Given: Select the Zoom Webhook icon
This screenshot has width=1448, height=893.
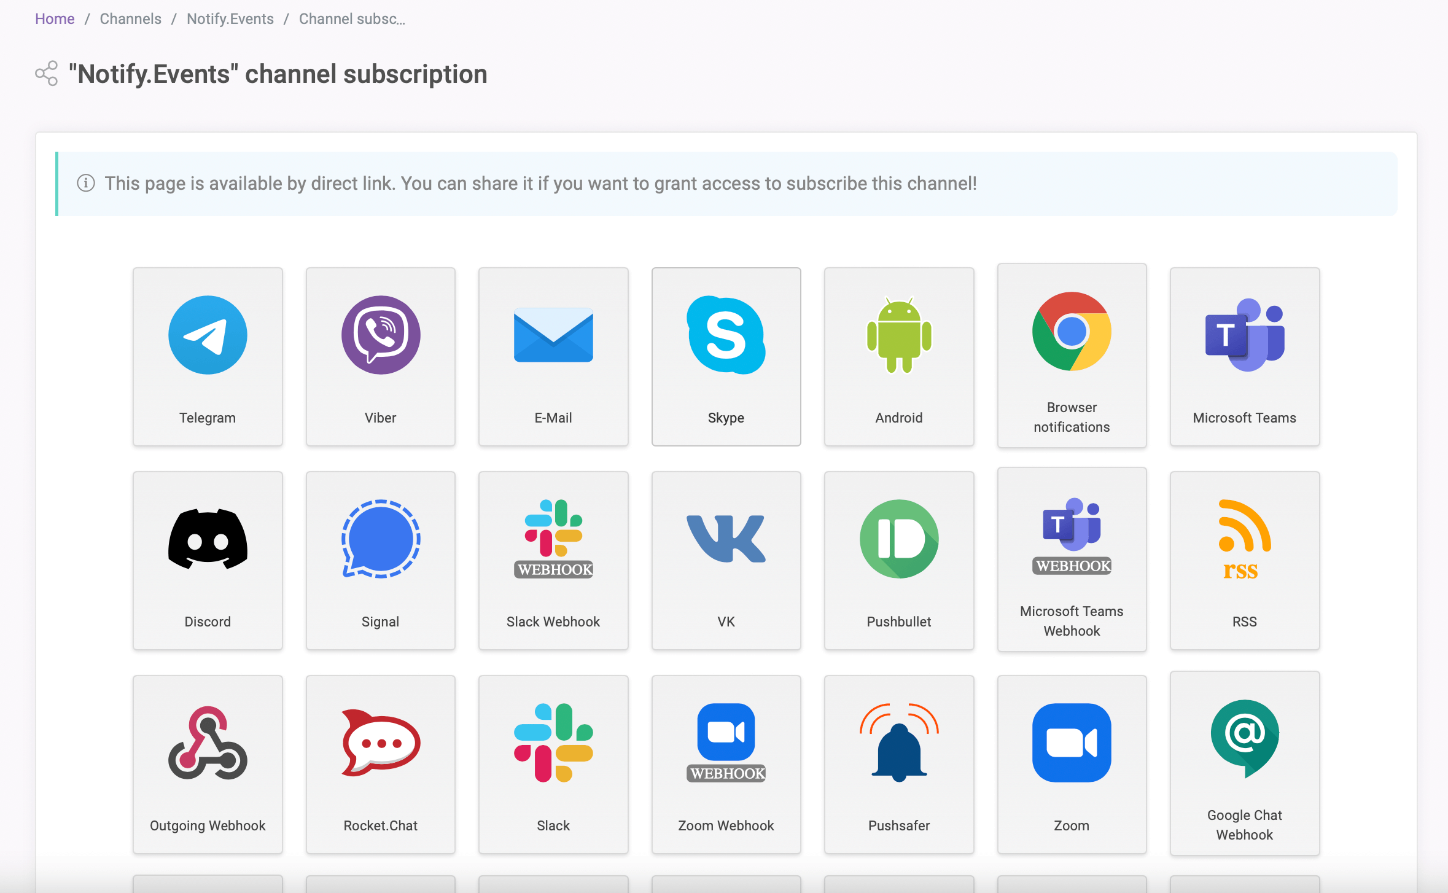Looking at the screenshot, I should (726, 743).
